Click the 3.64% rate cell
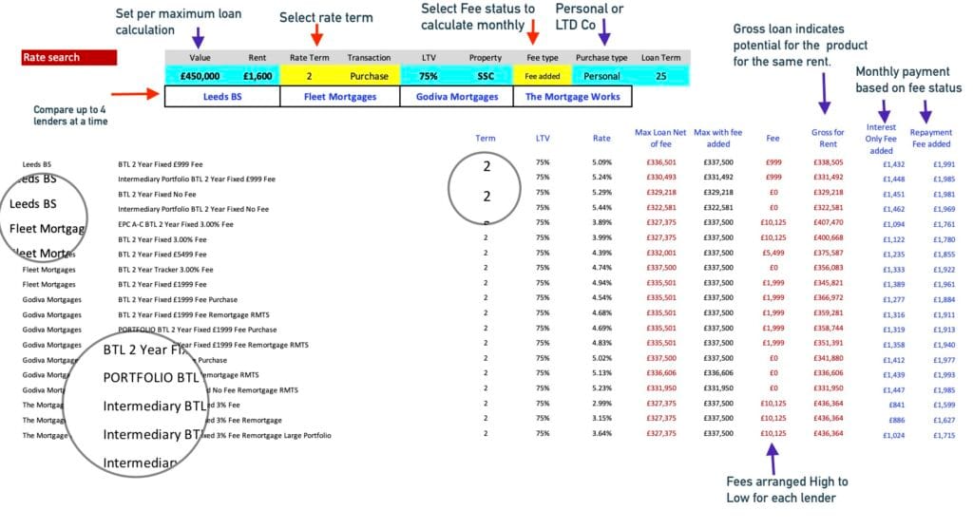The height and width of the screenshot is (529, 973). pyautogui.click(x=601, y=433)
